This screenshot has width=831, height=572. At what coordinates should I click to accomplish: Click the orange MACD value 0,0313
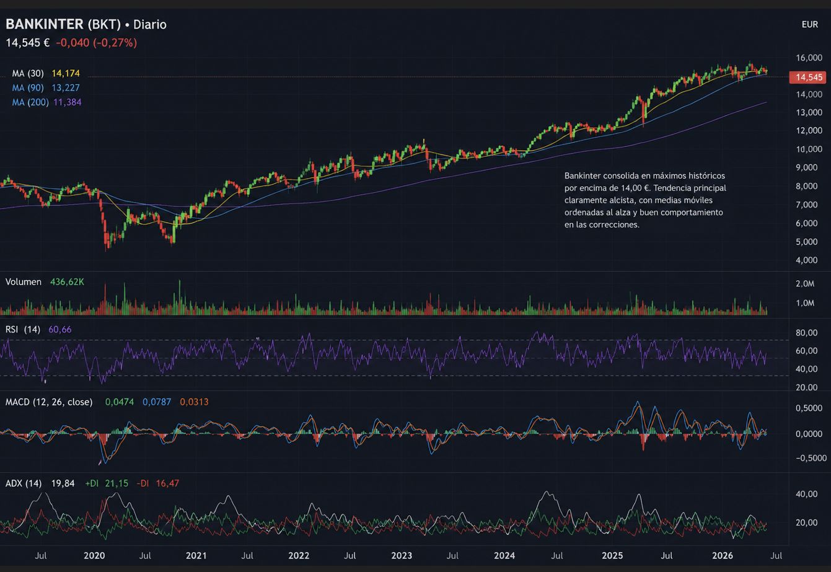click(x=194, y=402)
